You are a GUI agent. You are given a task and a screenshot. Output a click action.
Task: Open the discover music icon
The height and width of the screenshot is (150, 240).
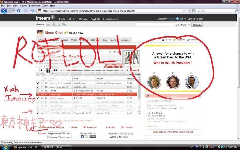[x=49, y=24]
